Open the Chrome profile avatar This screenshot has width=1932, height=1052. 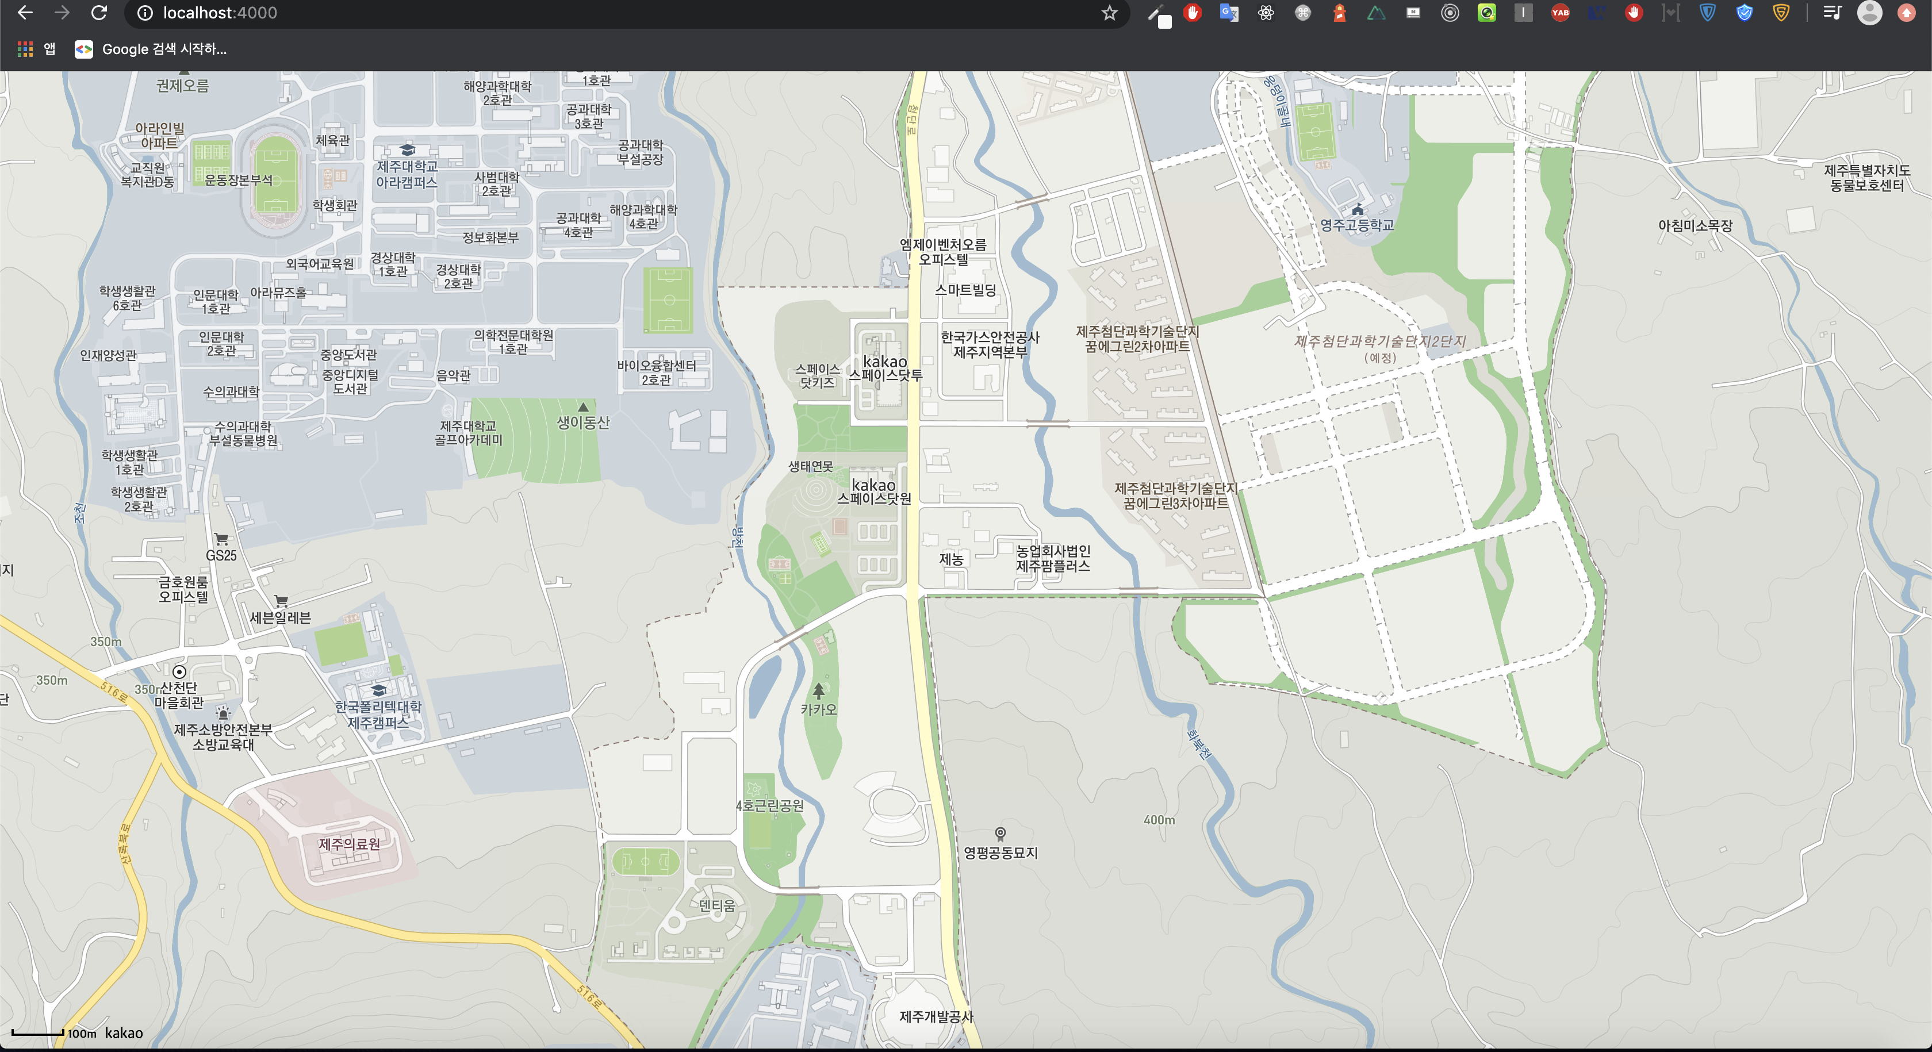pyautogui.click(x=1869, y=13)
